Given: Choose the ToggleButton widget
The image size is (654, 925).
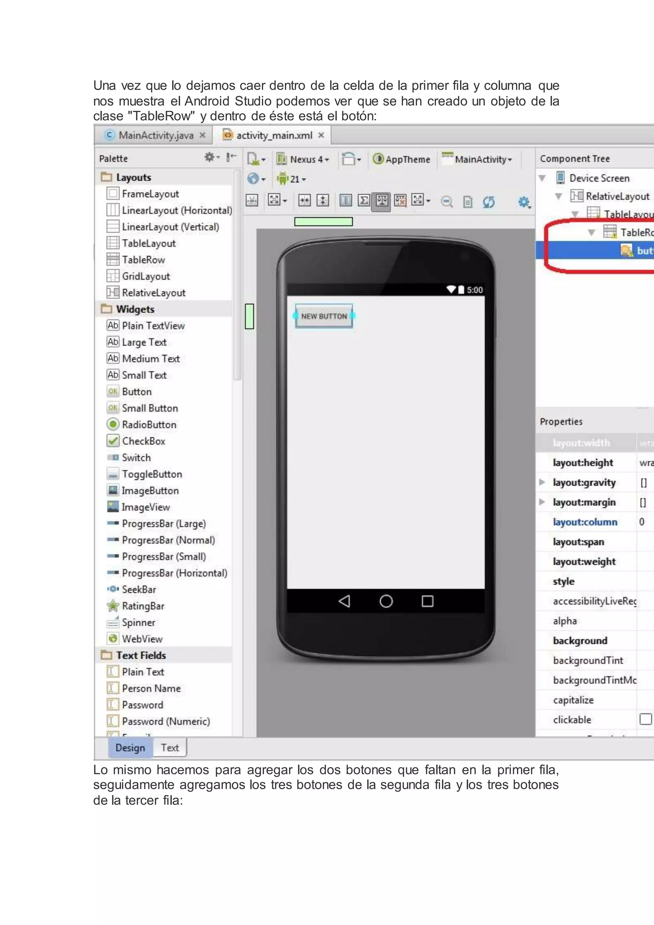Looking at the screenshot, I should tap(144, 474).
